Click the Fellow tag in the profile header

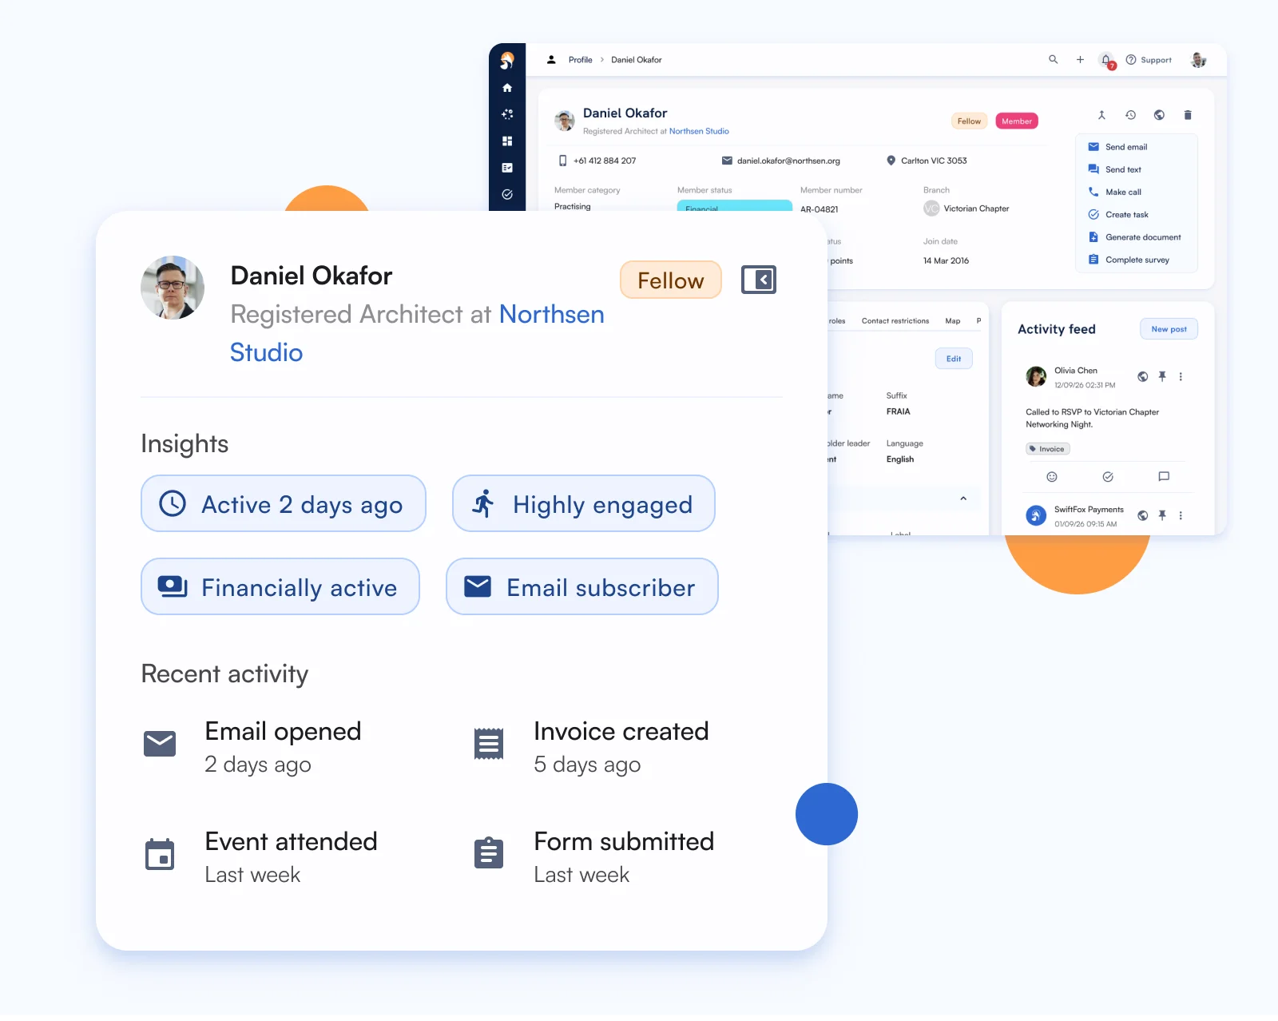click(969, 121)
